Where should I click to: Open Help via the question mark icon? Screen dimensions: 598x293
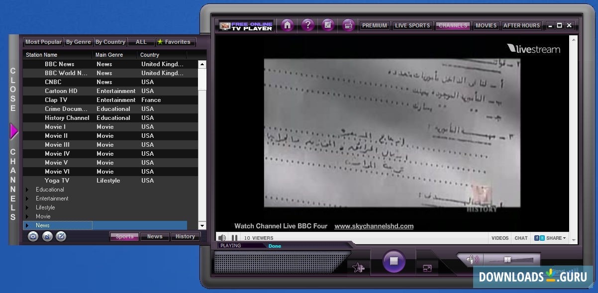pyautogui.click(x=307, y=25)
